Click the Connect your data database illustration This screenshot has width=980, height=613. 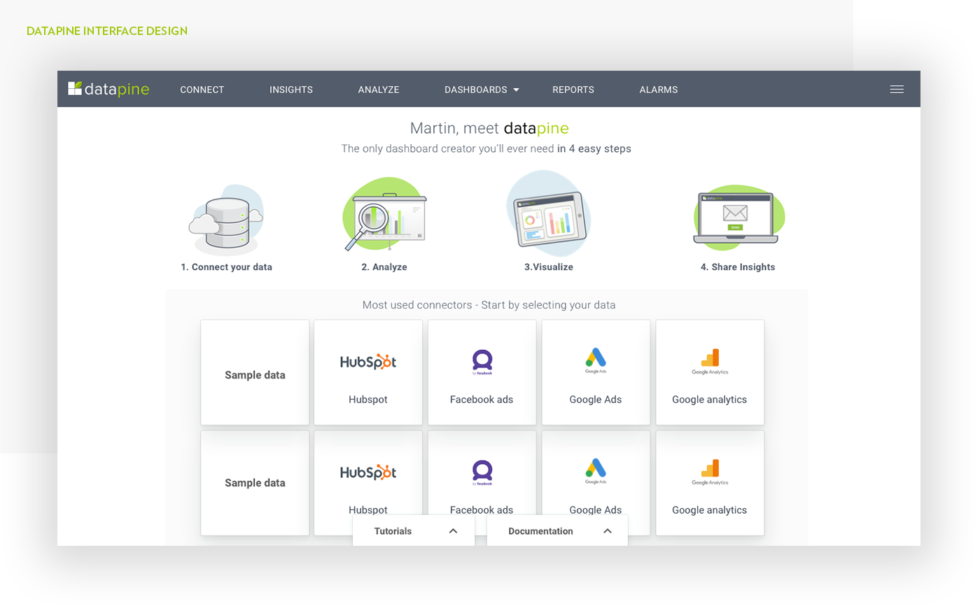click(x=227, y=220)
